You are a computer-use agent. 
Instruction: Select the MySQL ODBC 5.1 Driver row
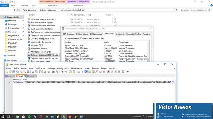105,46
